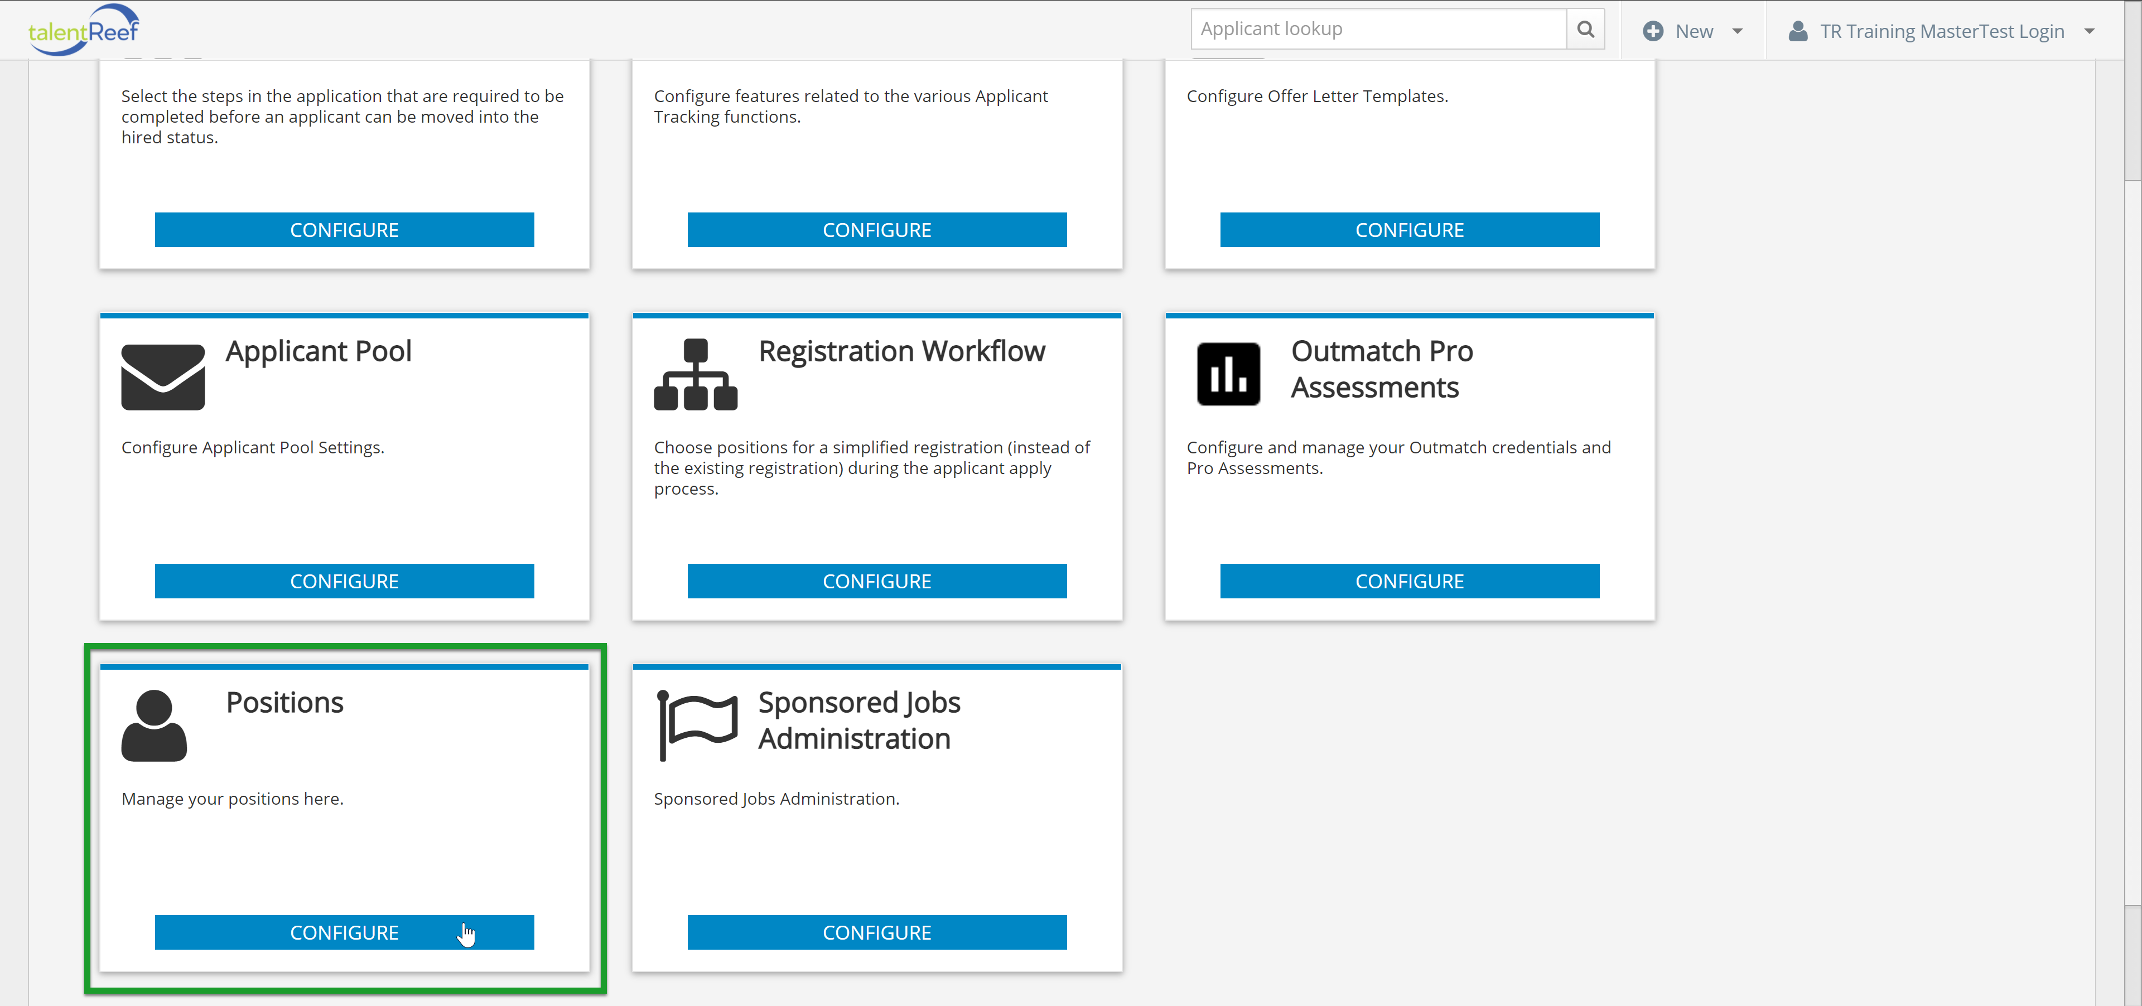Image resolution: width=2142 pixels, height=1006 pixels.
Task: Click the search magnifier icon
Action: [x=1588, y=28]
